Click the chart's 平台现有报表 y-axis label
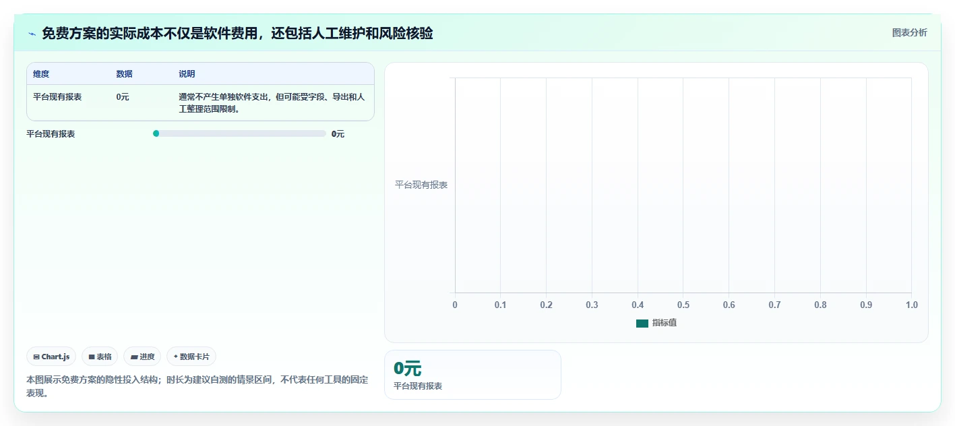955x426 pixels. [421, 185]
